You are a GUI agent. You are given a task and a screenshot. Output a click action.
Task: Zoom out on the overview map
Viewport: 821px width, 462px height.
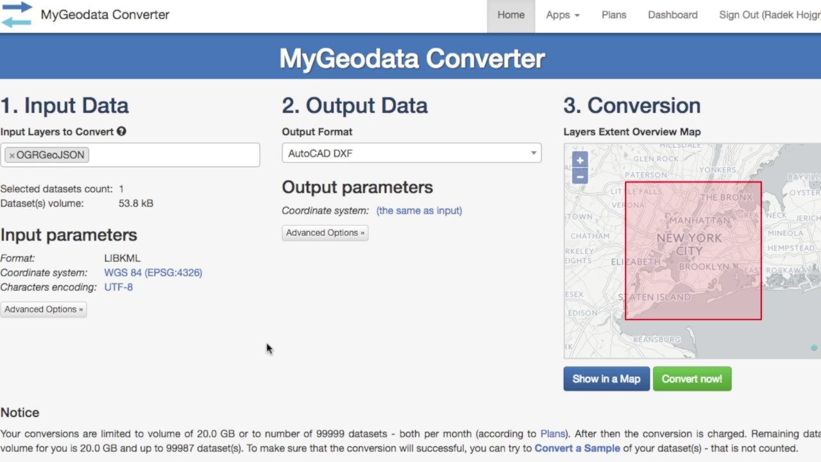point(580,176)
